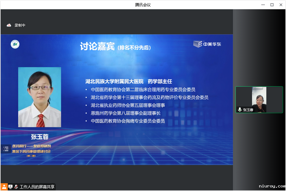The image size is (286, 191).
Task: Click the round association logo on the slide
Action: (x=15, y=44)
